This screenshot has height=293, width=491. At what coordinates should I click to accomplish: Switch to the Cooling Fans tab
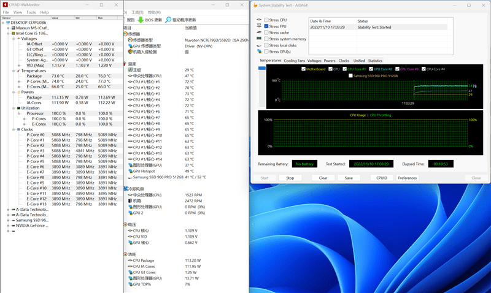295,61
